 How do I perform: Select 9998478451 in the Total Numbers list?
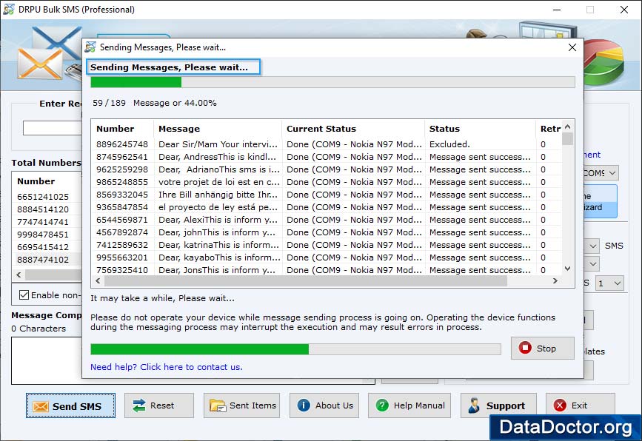click(x=43, y=235)
